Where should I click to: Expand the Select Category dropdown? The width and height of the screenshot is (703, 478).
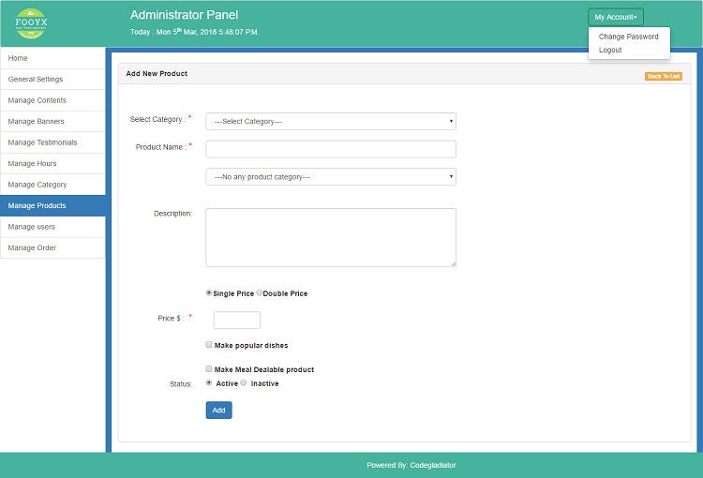coord(330,121)
